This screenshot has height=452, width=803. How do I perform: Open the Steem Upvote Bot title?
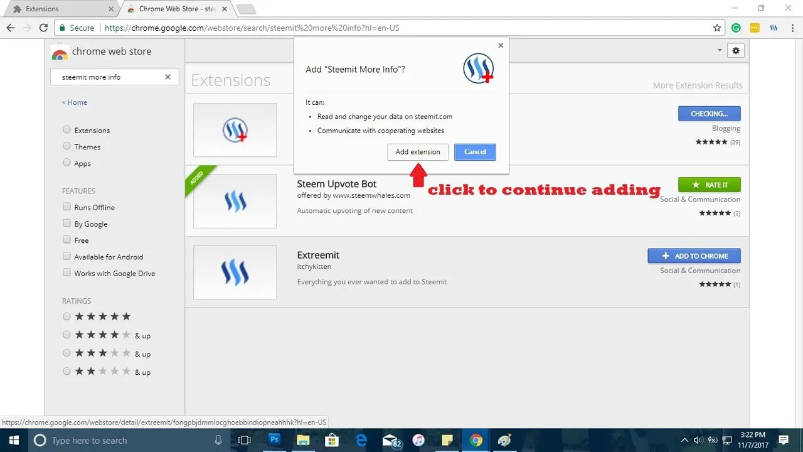click(x=336, y=184)
